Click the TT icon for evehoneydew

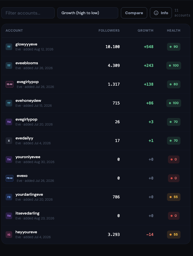click(x=9, y=103)
